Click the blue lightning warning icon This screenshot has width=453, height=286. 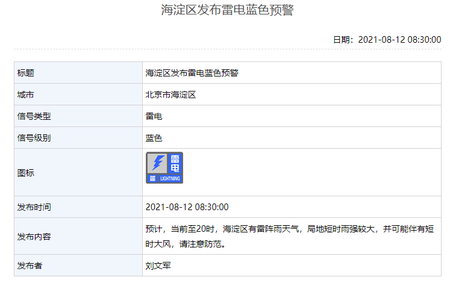click(x=164, y=168)
